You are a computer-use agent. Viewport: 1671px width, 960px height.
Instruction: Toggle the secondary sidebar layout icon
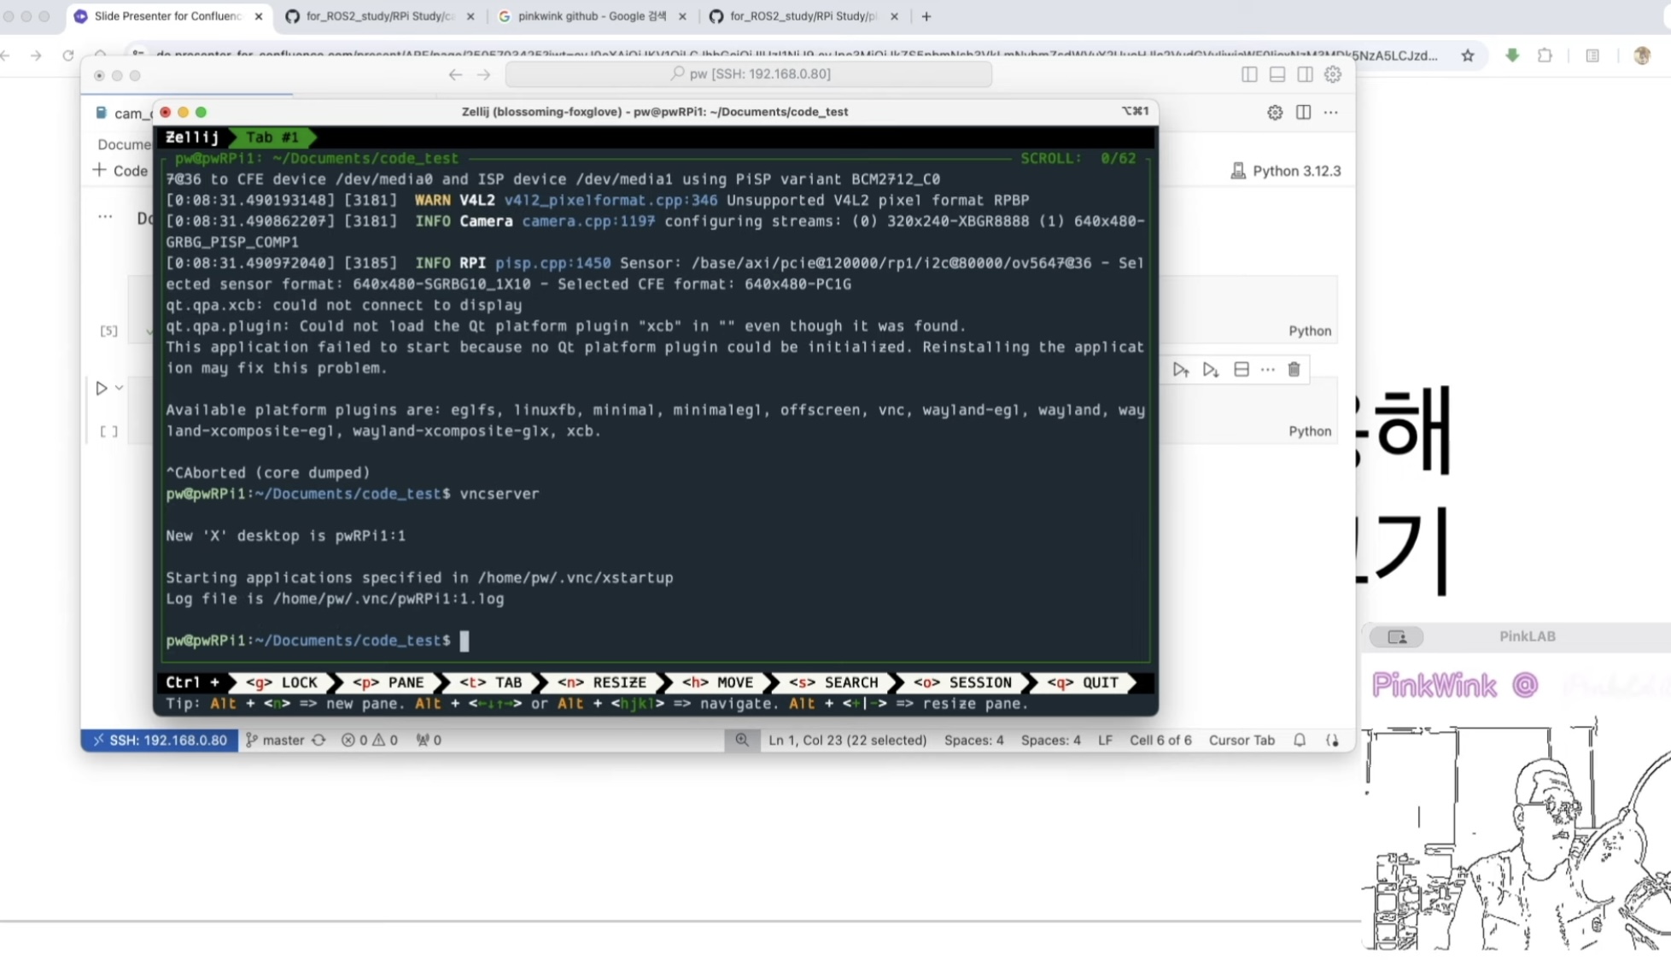pyautogui.click(x=1305, y=74)
